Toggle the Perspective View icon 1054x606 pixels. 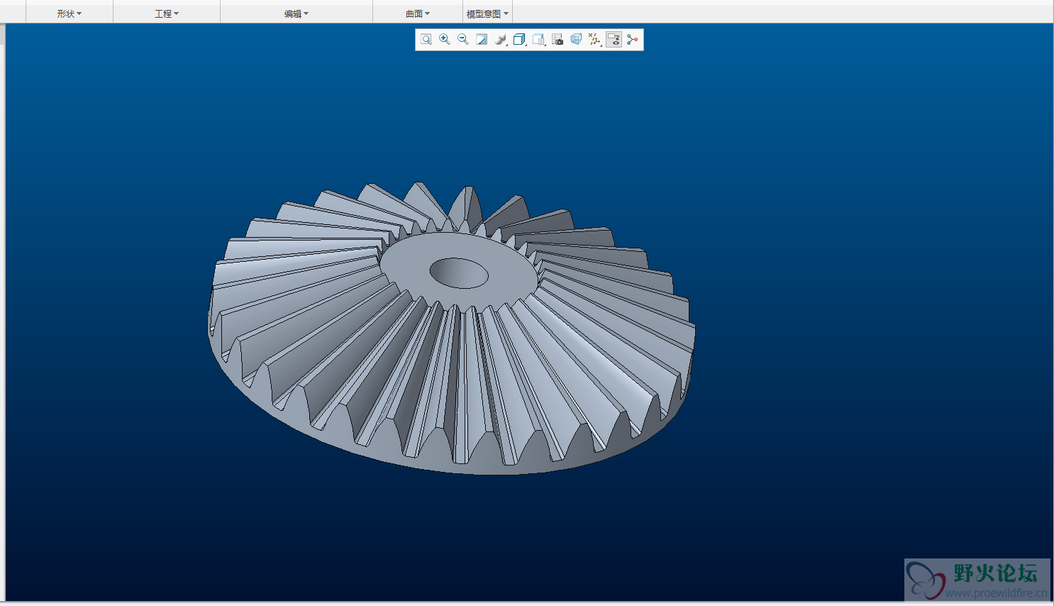576,40
